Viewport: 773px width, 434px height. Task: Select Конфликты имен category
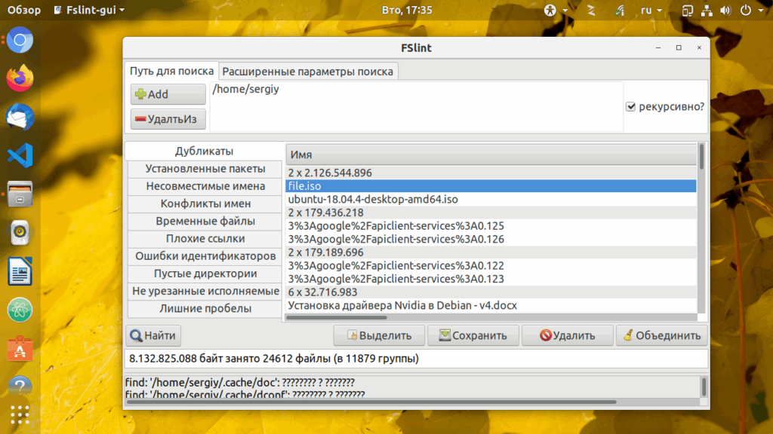point(205,203)
